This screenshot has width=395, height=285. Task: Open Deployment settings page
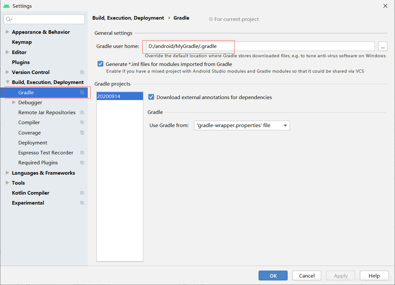[x=33, y=143]
